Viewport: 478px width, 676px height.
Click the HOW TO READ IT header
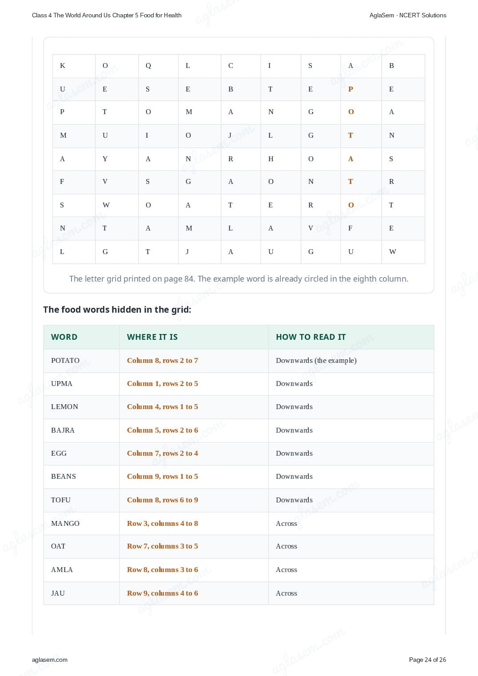[311, 337]
